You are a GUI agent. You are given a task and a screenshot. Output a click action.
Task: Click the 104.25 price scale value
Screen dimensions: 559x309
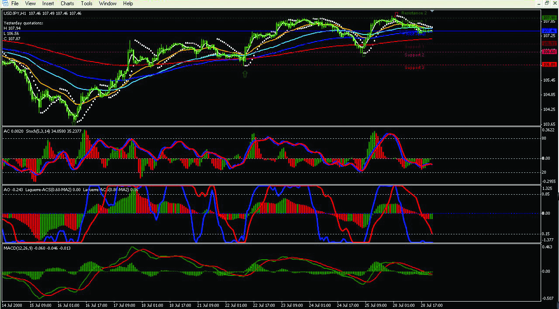point(549,110)
